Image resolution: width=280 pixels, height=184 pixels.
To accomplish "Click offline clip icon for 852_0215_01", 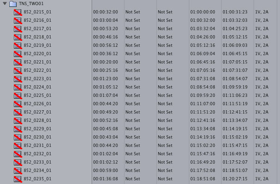I will coord(18,12).
